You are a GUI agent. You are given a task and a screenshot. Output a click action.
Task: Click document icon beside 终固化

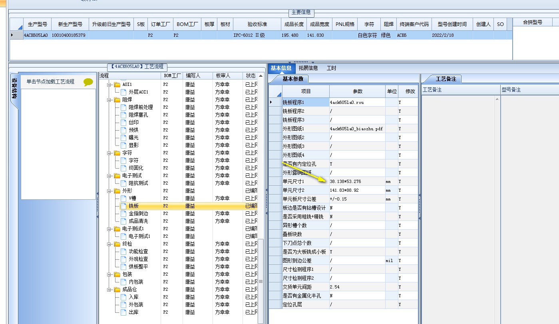(x=123, y=168)
